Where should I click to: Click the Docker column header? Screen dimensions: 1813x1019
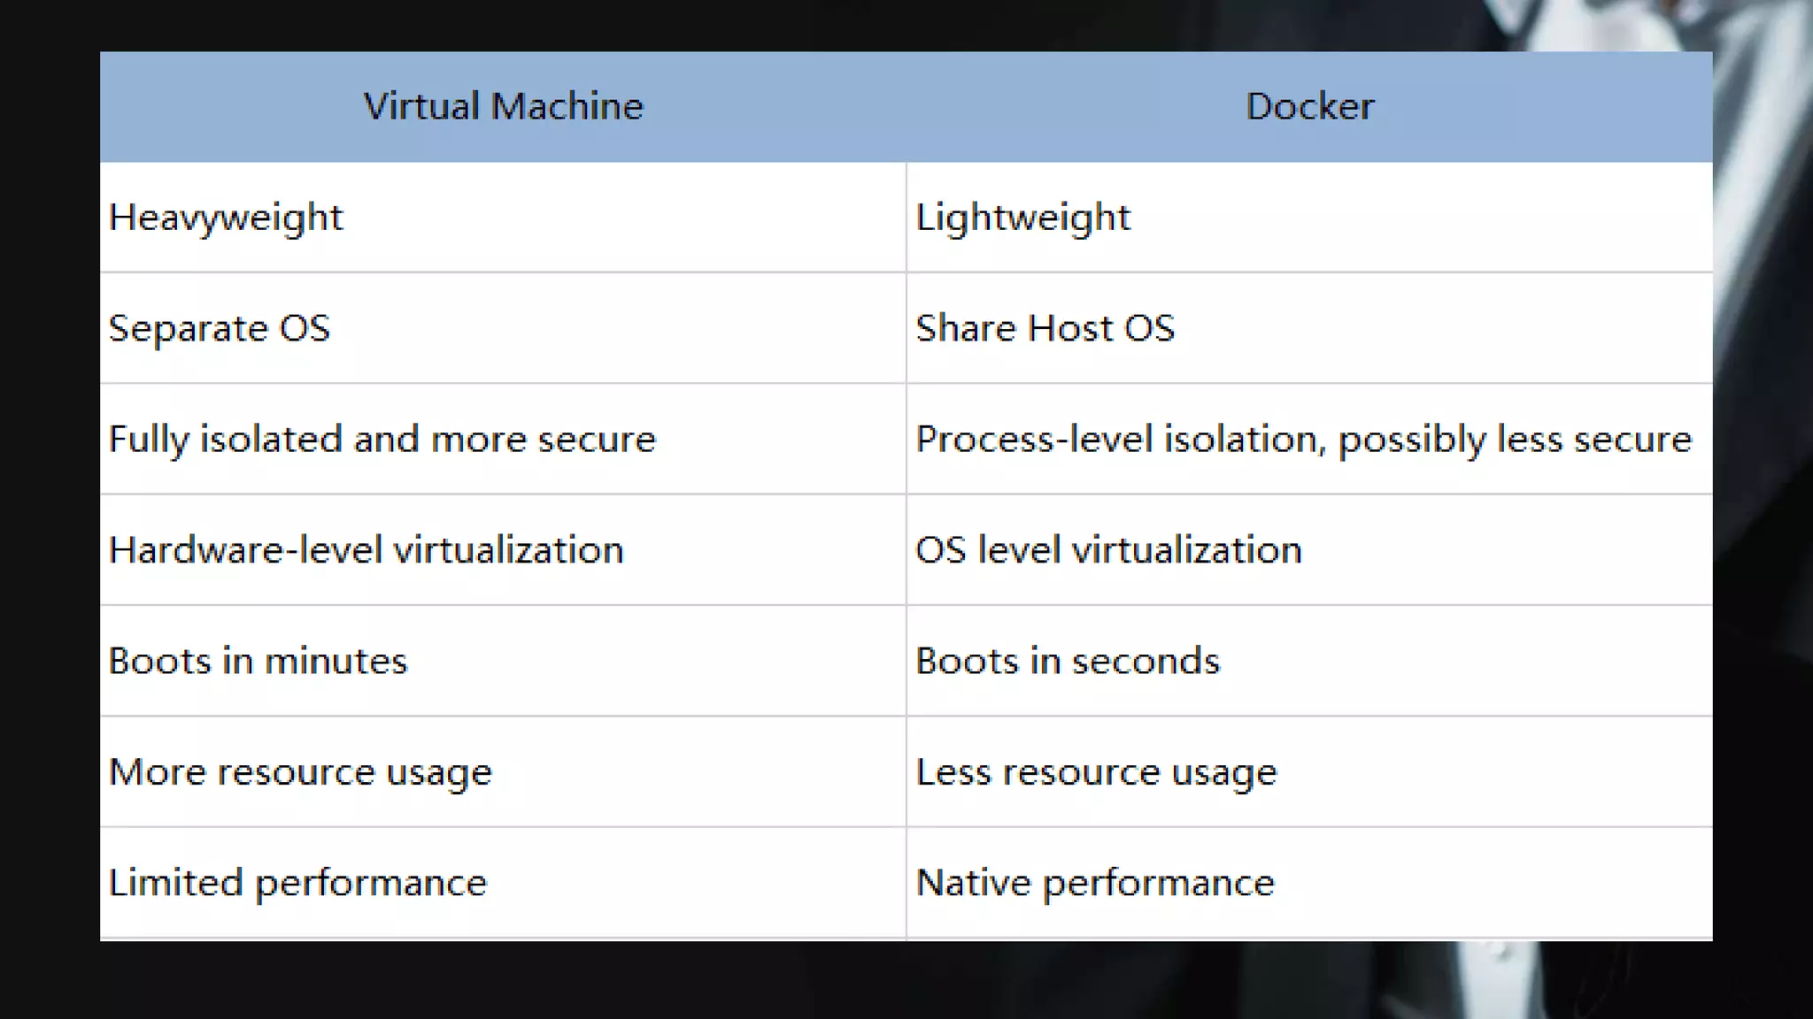point(1309,106)
